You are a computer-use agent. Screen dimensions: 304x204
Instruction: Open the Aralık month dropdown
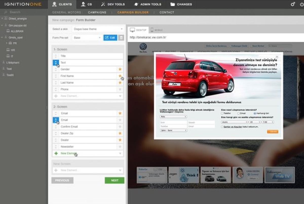tap(235, 122)
